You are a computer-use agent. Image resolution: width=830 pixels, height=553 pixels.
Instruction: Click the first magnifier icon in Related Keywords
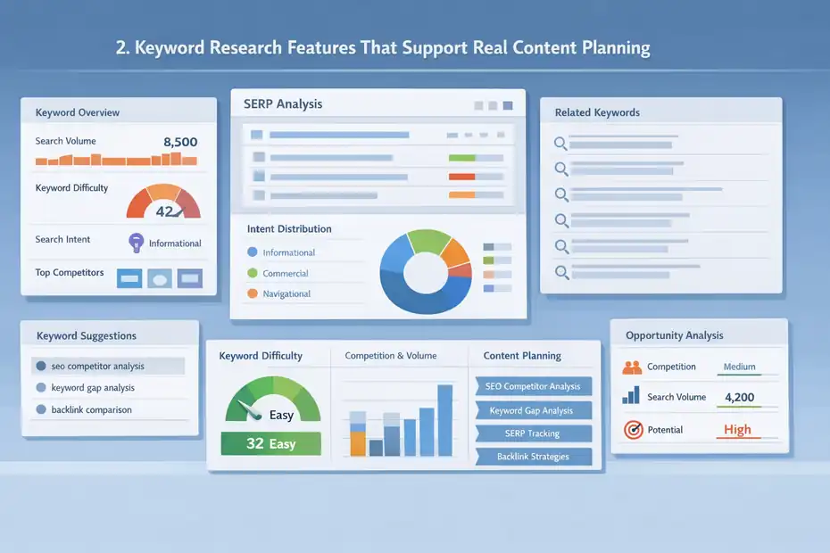tap(560, 144)
